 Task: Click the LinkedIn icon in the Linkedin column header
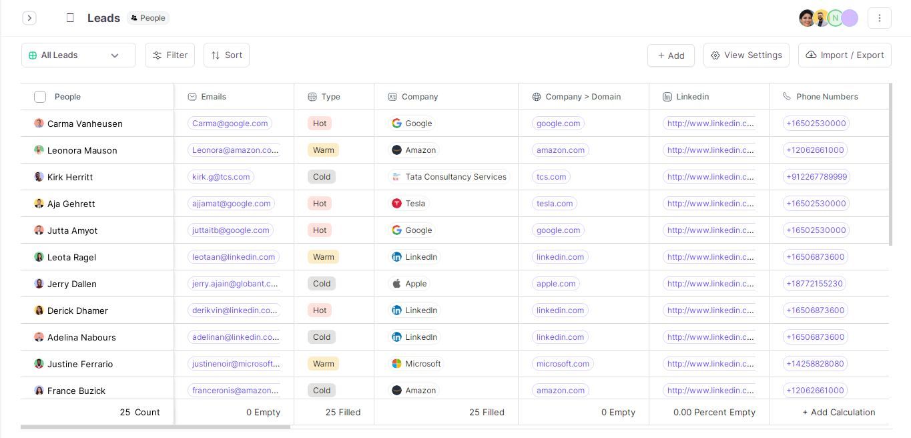(667, 97)
